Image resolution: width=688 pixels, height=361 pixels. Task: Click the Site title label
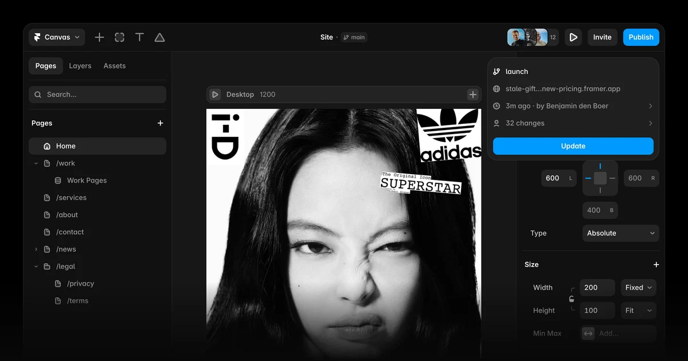pos(326,37)
